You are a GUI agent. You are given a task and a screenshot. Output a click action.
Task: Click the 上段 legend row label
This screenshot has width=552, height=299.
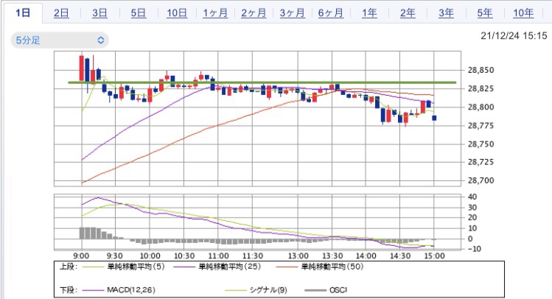68,267
